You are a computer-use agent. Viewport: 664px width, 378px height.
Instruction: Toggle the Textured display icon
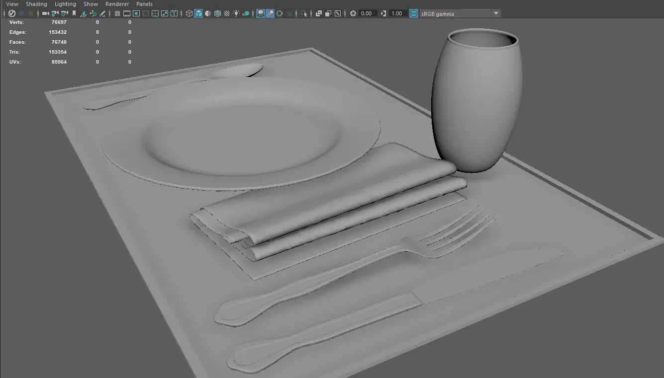(227, 13)
